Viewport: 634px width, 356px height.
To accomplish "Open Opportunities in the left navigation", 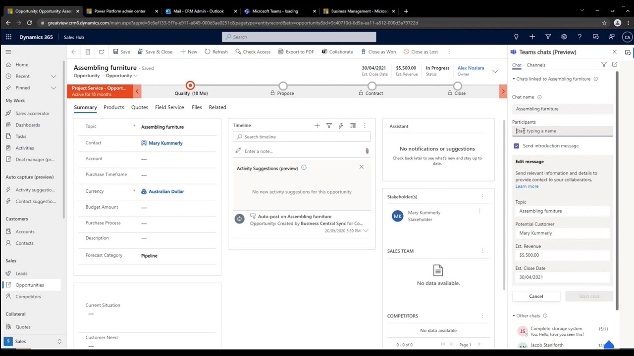I will coord(30,285).
